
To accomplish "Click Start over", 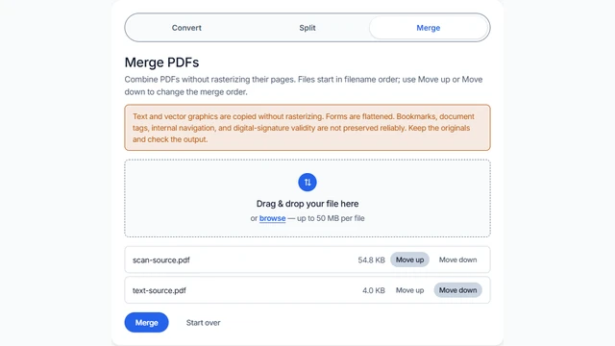I will click(x=203, y=323).
